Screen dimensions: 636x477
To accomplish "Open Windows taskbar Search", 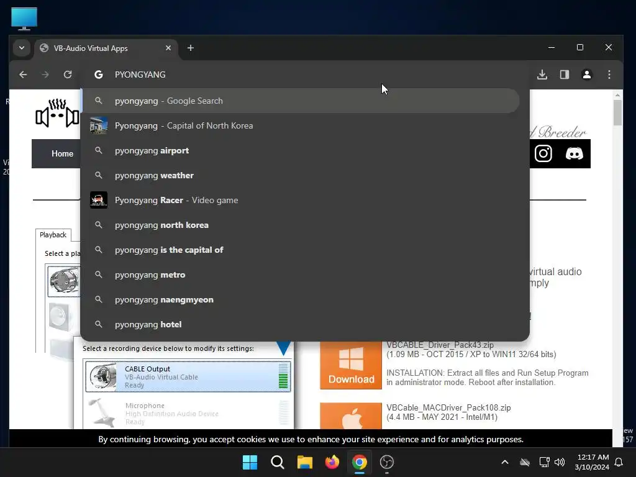I will [x=278, y=462].
